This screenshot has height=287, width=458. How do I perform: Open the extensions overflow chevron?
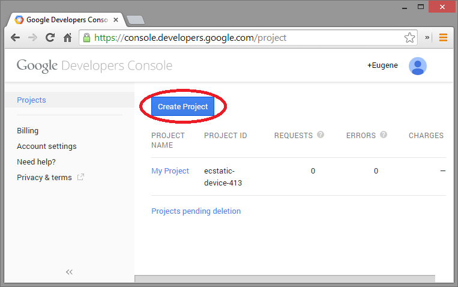click(x=427, y=37)
